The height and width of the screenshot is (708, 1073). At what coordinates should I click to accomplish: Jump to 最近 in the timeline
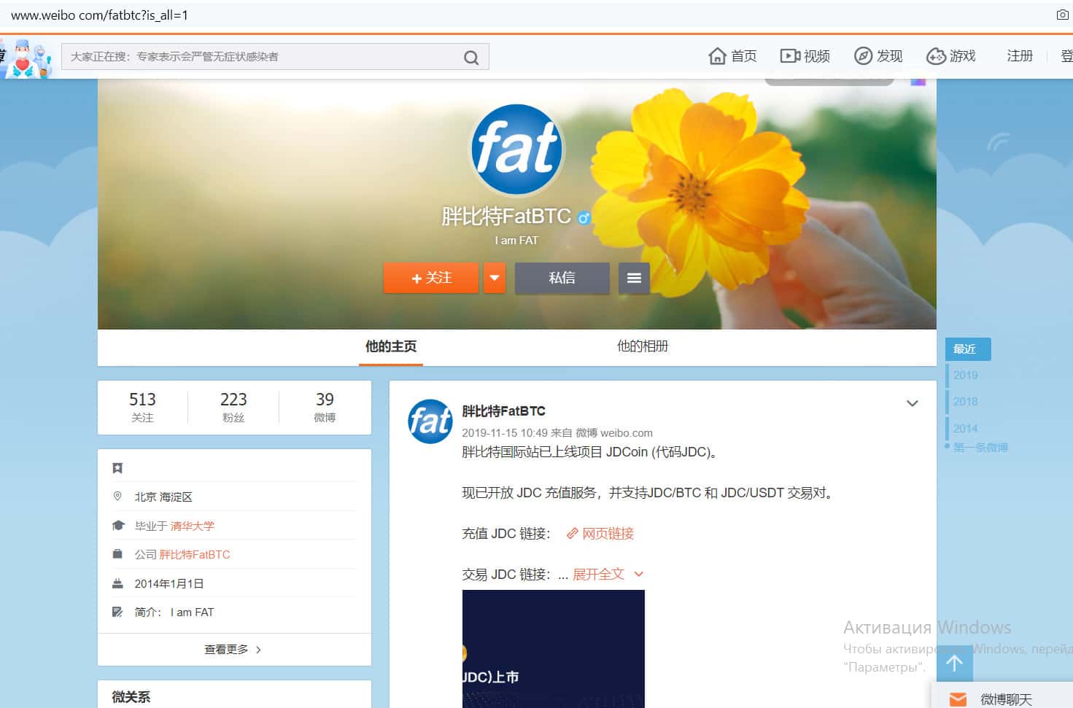tap(968, 349)
